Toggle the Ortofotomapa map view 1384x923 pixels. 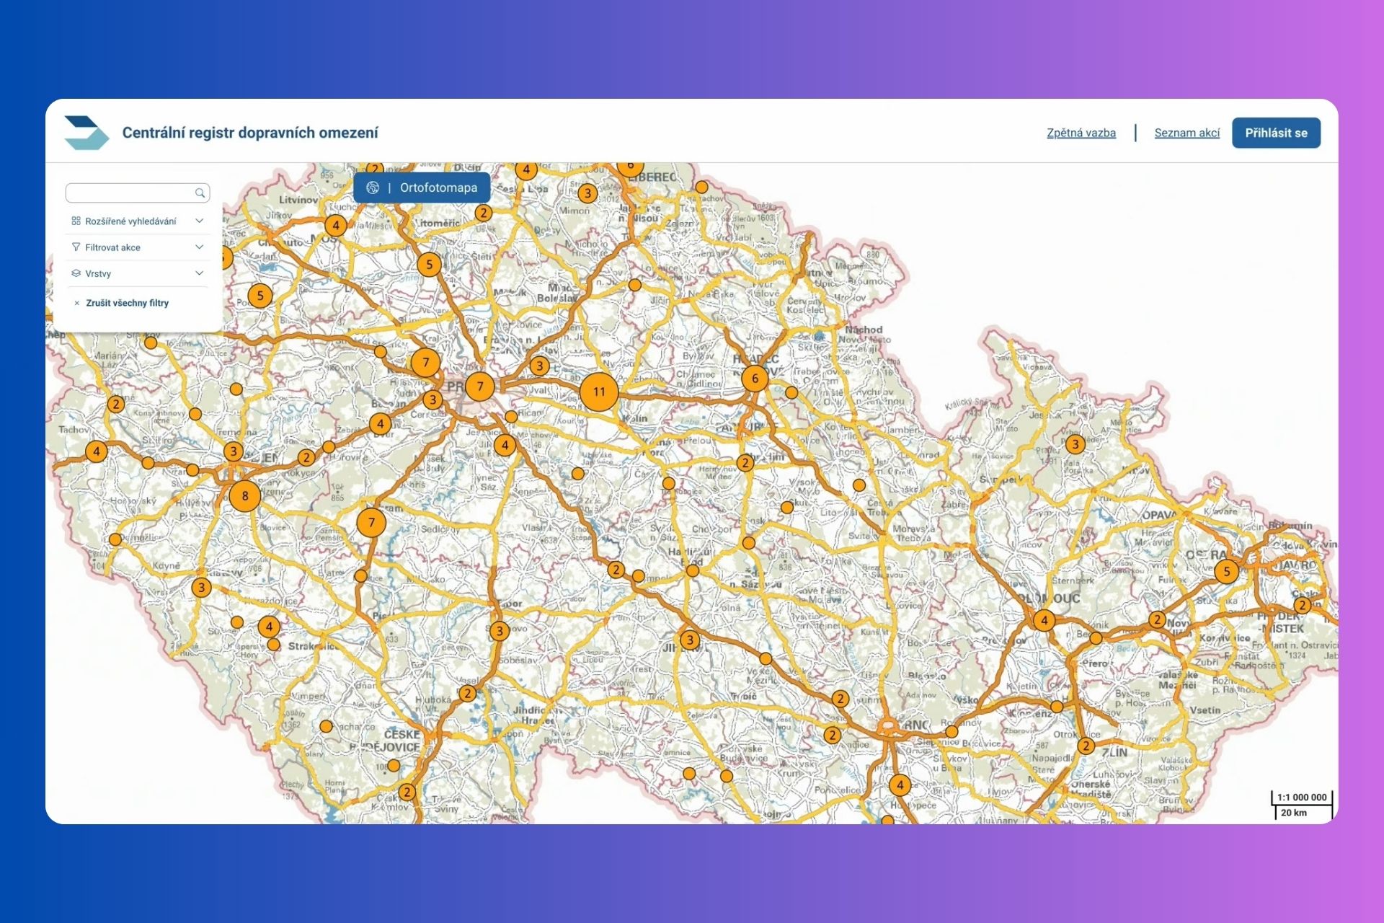click(x=438, y=187)
